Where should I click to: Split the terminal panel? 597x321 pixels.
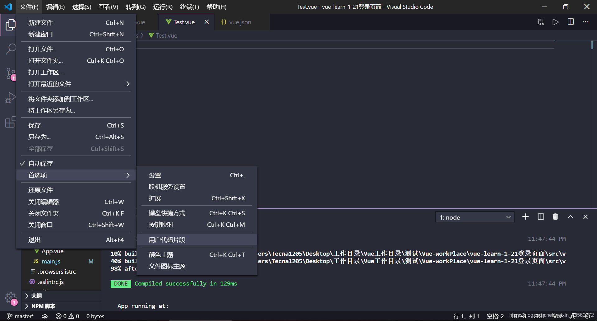[x=541, y=217]
